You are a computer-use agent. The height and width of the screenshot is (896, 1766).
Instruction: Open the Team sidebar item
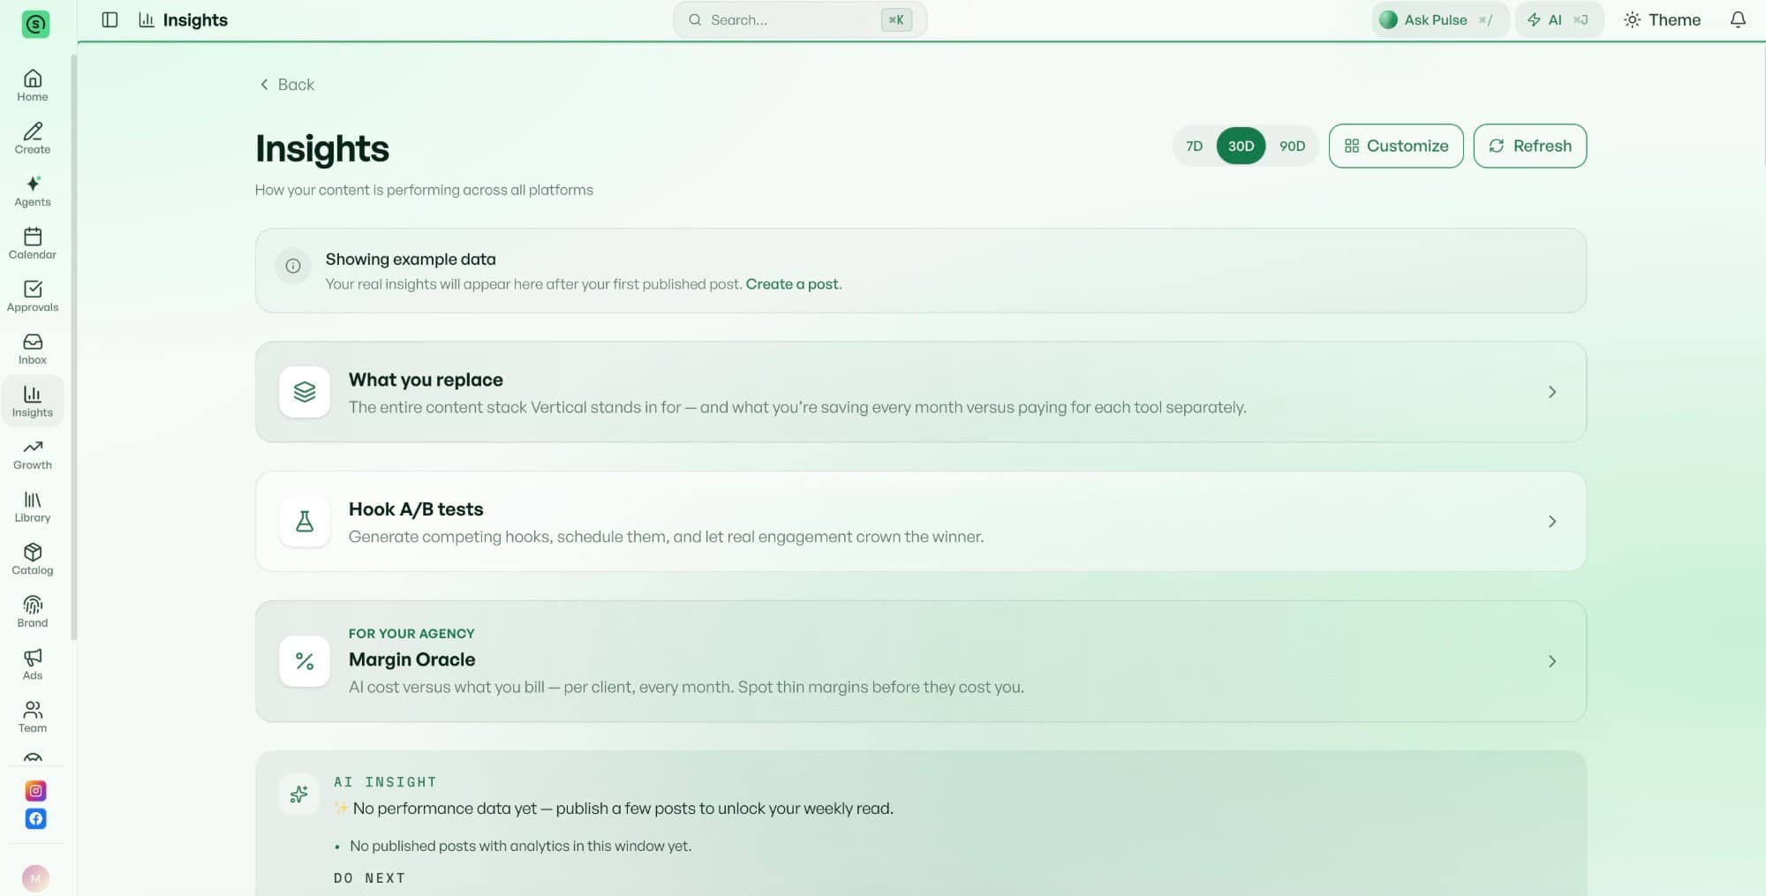click(x=33, y=717)
